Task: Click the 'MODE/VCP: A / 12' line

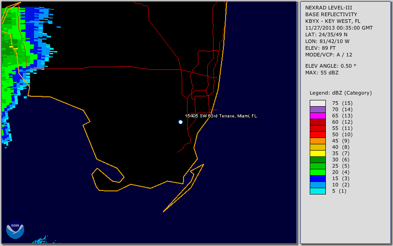Action: coord(329,55)
